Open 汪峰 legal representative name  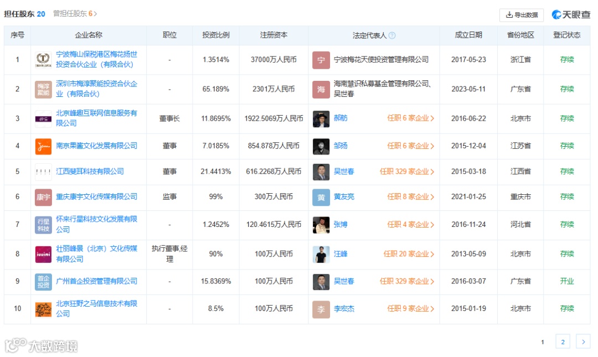coord(341,253)
